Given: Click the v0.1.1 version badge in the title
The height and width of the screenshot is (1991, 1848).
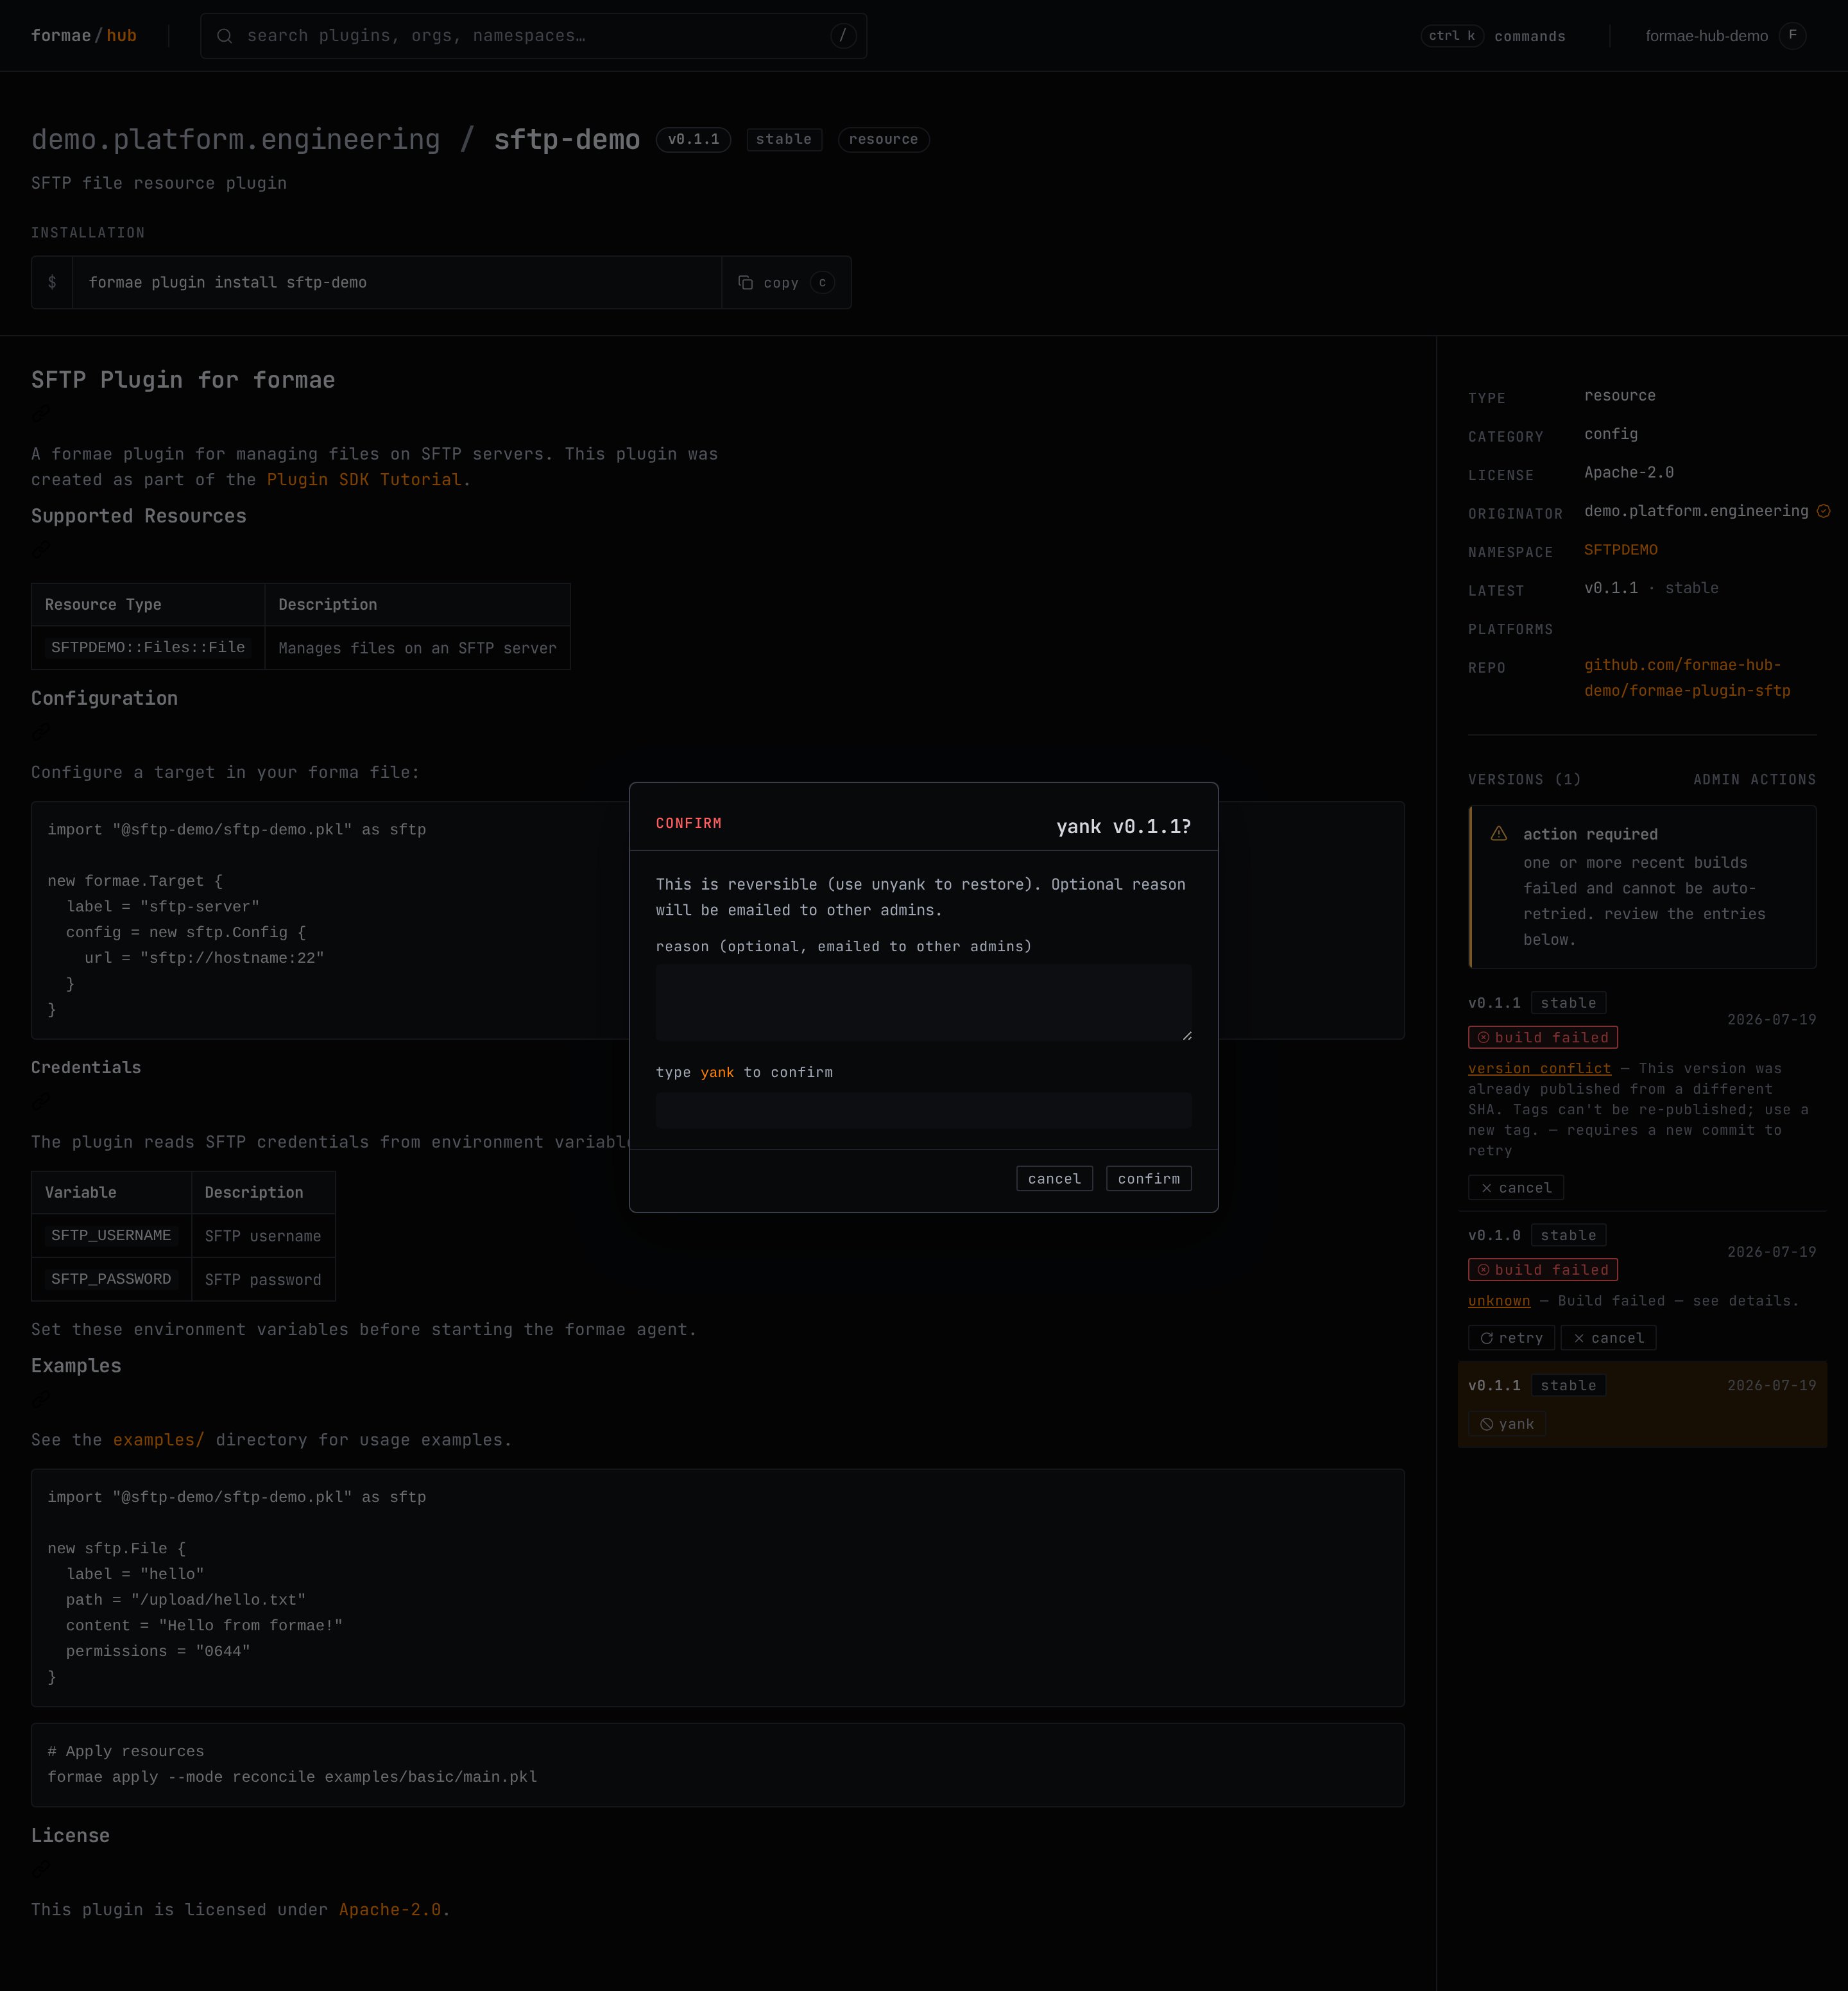Looking at the screenshot, I should [693, 139].
